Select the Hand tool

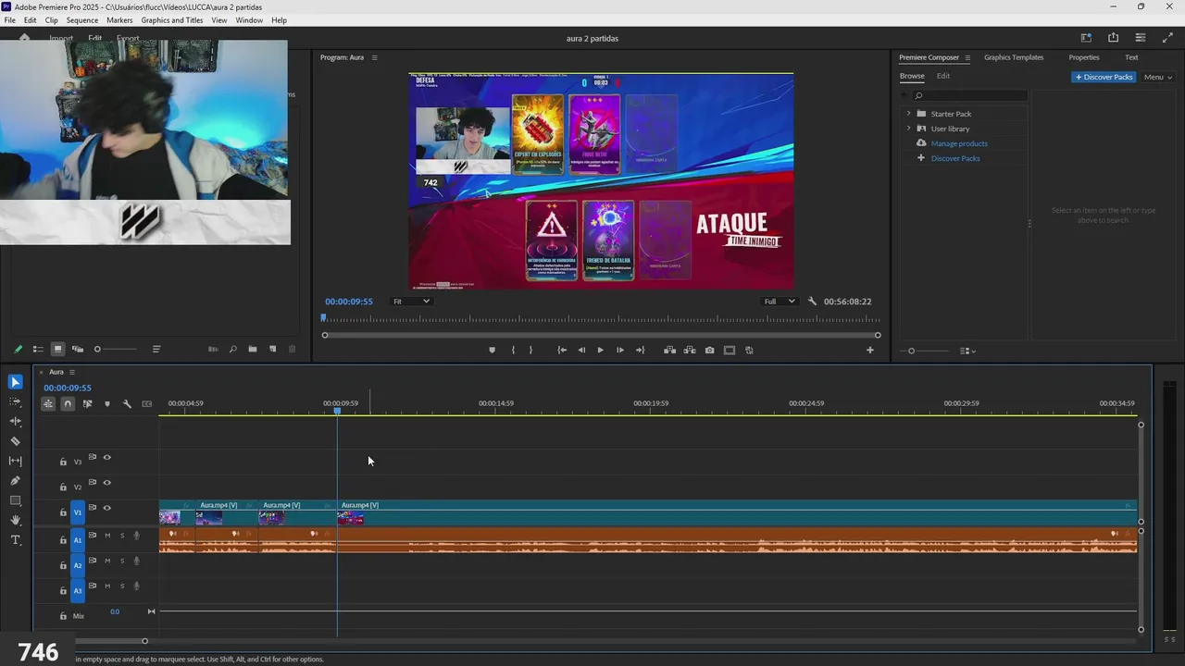(15, 520)
